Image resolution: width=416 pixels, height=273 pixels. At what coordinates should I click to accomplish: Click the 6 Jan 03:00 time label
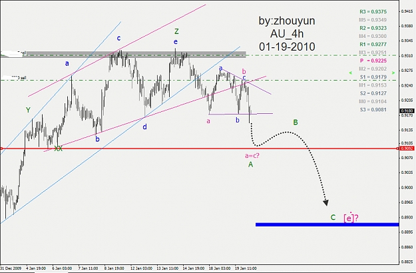click(62, 268)
